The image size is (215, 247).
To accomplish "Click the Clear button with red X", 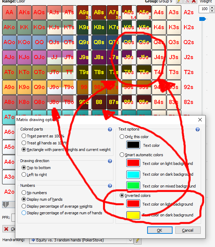I will tap(9, 229).
